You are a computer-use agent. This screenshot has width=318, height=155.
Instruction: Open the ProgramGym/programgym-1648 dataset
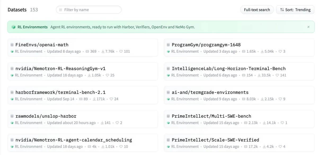click(206, 45)
